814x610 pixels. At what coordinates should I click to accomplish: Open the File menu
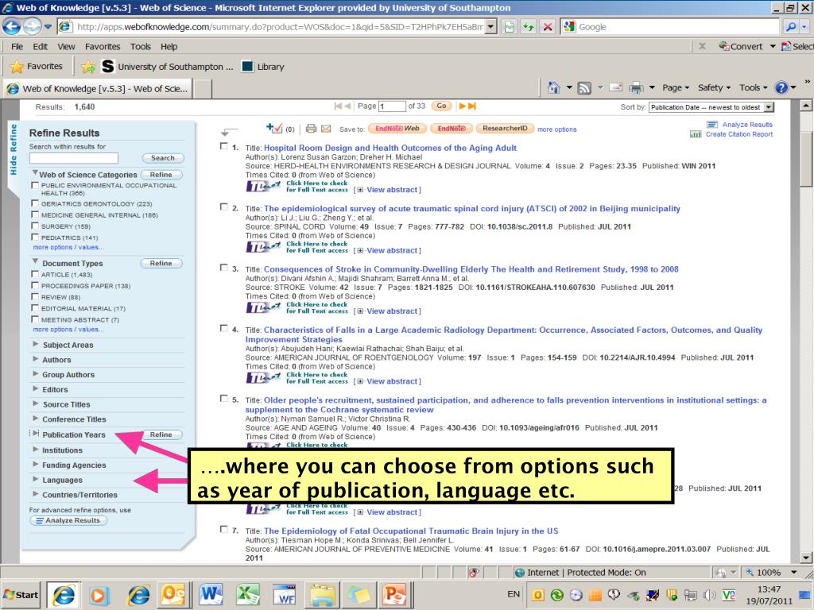(x=17, y=47)
